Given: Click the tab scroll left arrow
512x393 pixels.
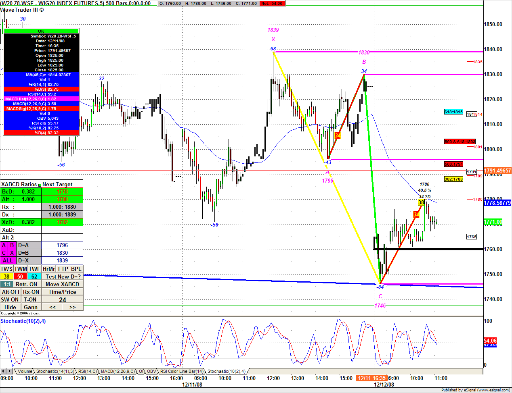Looking at the screenshot, I should tap(3, 371).
